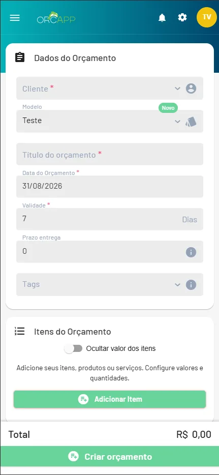Expand the Tags dropdown chevron

[x=177, y=285]
